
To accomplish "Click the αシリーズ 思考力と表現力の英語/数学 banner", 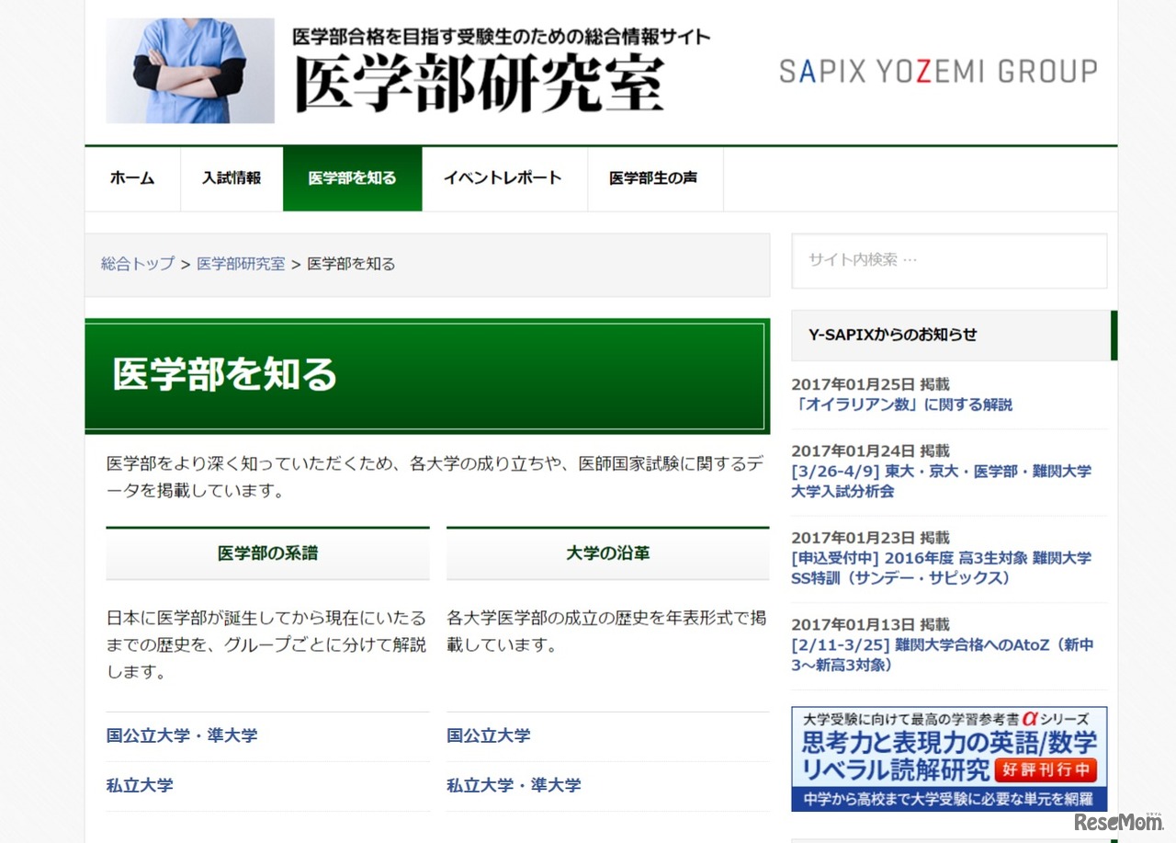I will (949, 758).
